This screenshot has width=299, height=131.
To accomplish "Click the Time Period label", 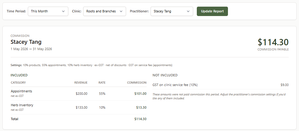I will click(16, 11).
